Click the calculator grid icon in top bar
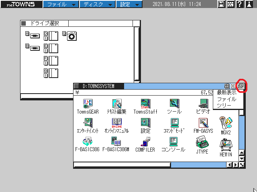The image size is (257, 192). (230, 4)
